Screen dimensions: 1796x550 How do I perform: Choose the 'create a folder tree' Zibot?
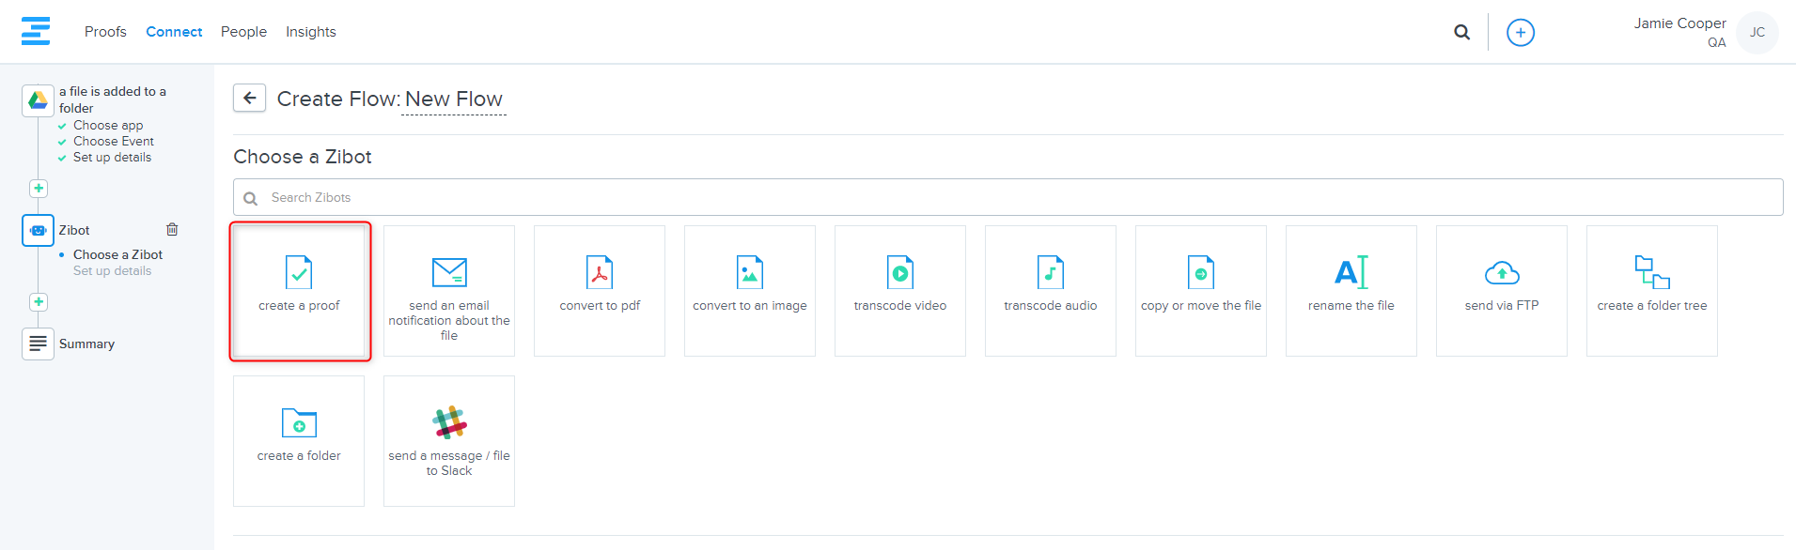point(1652,290)
